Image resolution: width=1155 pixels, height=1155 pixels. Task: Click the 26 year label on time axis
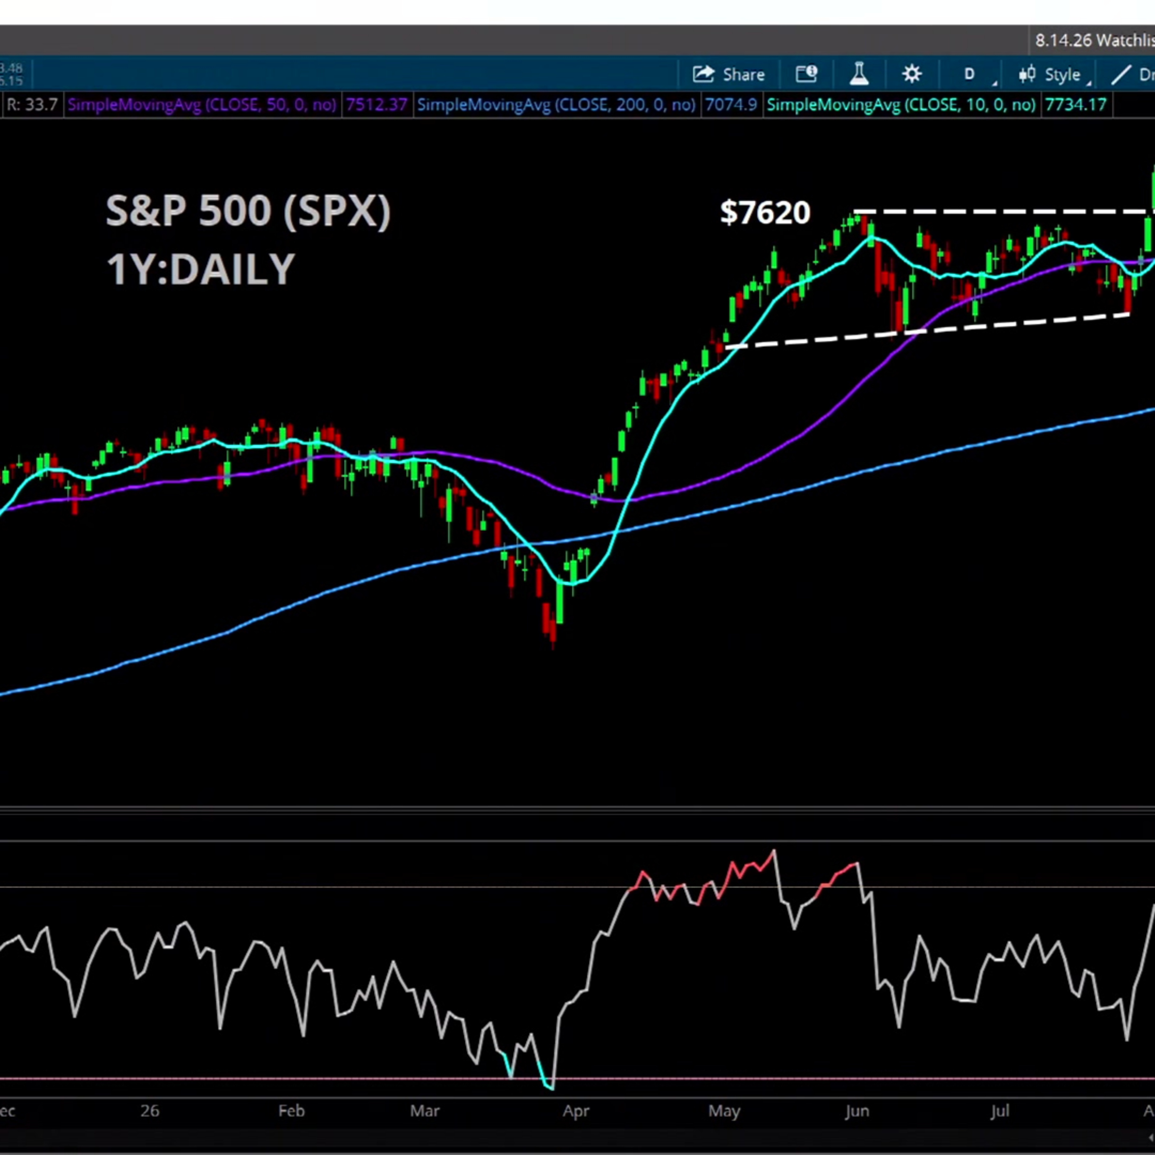[x=149, y=1111]
